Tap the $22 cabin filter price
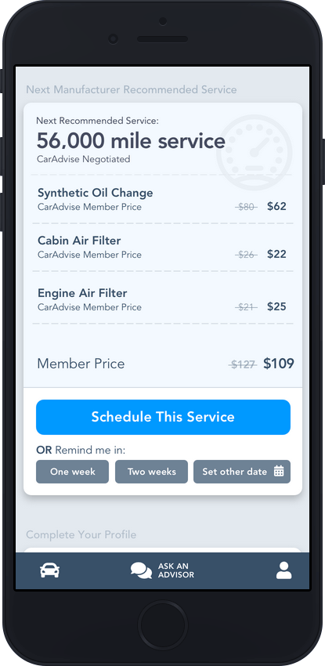The image size is (325, 666). (276, 254)
